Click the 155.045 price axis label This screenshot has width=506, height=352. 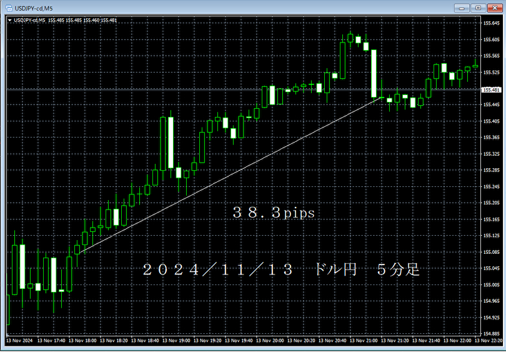pyautogui.click(x=491, y=268)
